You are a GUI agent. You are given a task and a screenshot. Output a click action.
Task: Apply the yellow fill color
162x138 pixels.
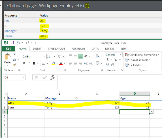click(53, 63)
